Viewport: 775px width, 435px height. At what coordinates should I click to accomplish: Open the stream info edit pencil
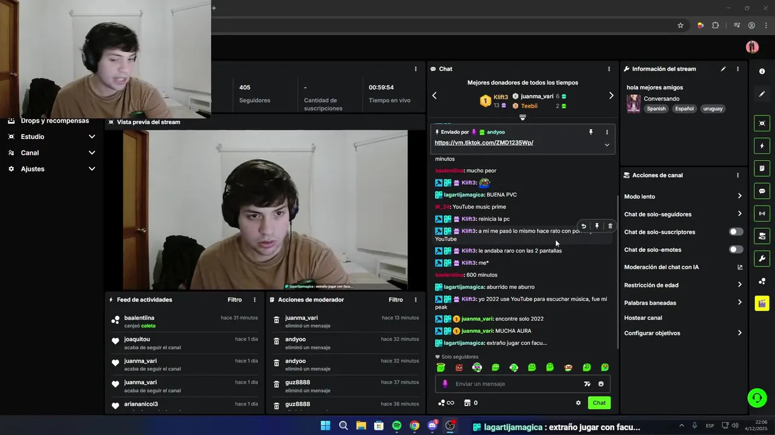click(723, 69)
